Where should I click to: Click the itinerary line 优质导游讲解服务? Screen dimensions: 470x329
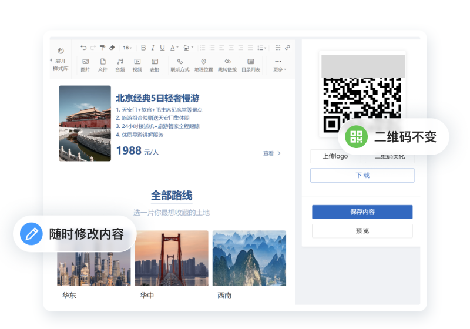click(x=143, y=135)
